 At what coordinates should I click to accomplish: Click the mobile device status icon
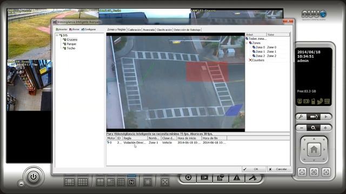[313, 101]
